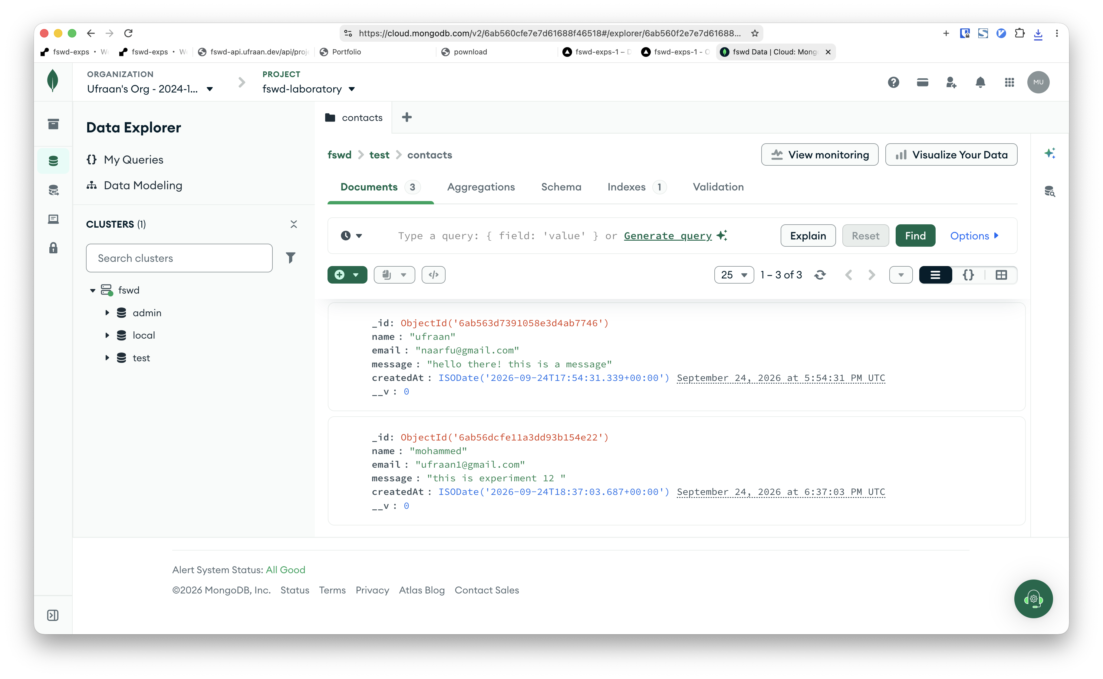Screen dimensions: 1103x679
Task: Open the query history clock dropdown
Action: pyautogui.click(x=351, y=236)
